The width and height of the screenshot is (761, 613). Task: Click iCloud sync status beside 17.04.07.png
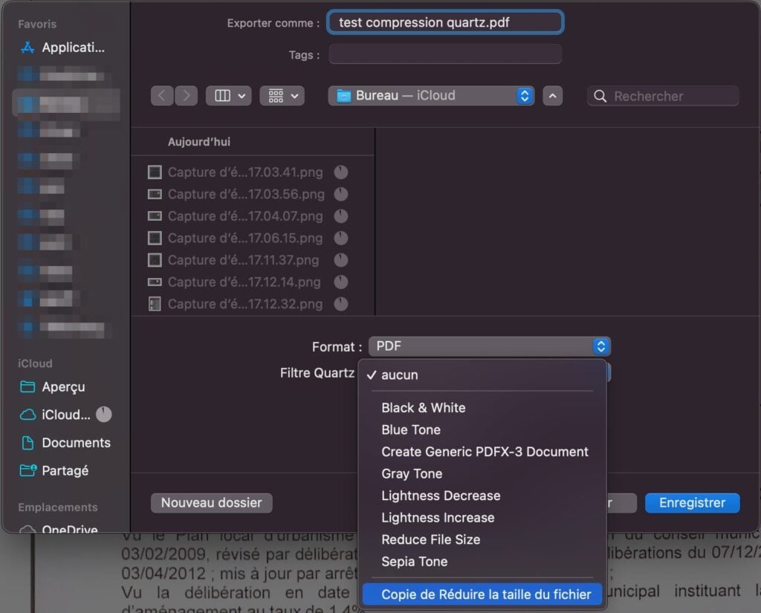point(341,216)
